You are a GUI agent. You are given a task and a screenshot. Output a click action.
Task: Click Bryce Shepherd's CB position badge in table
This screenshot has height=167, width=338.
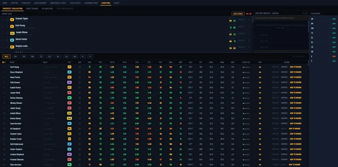tap(70, 72)
